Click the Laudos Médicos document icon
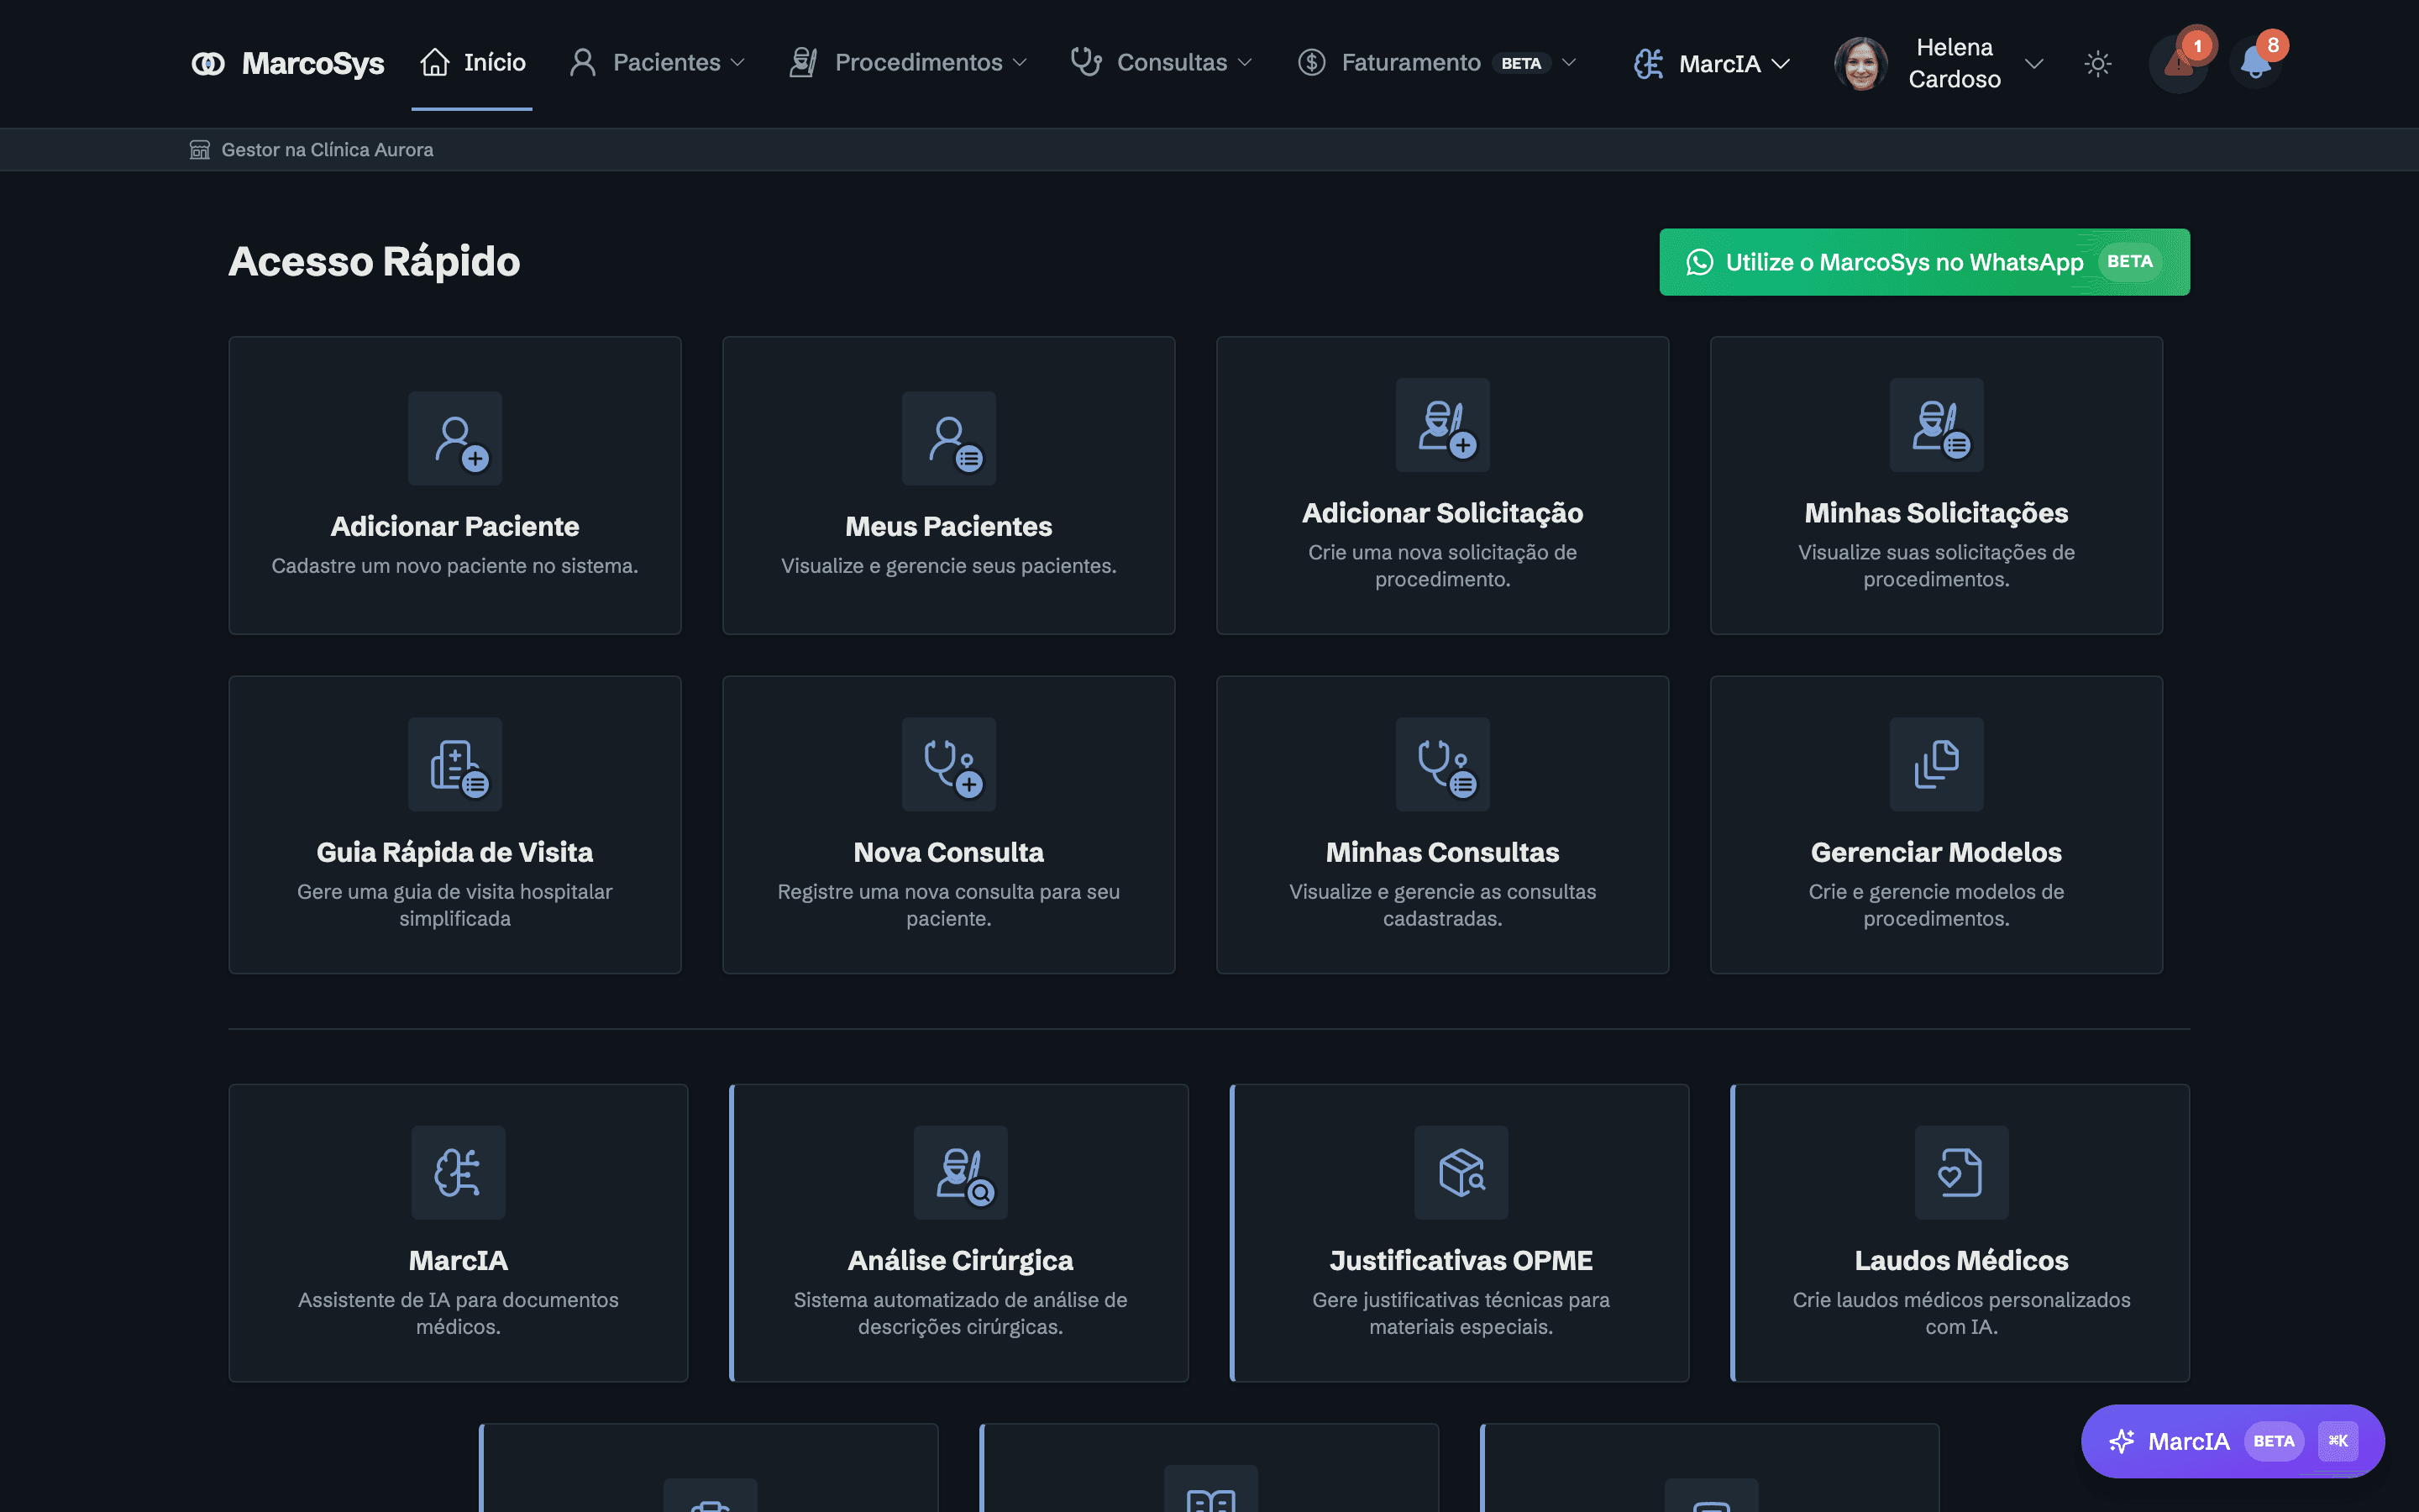The width and height of the screenshot is (2419, 1512). click(x=1961, y=1172)
